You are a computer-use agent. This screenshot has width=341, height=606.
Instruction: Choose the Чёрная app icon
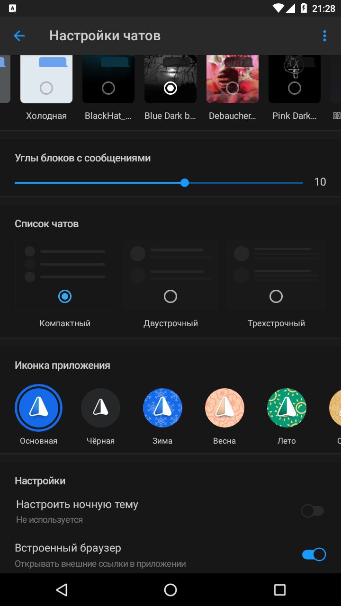point(100,408)
